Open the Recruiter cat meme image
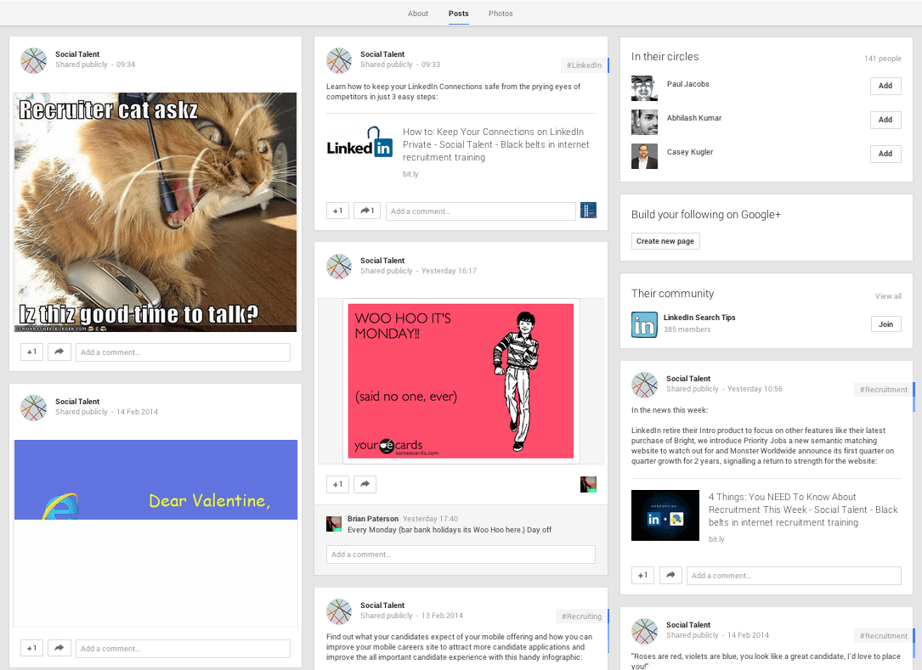This screenshot has width=922, height=670. click(x=156, y=211)
